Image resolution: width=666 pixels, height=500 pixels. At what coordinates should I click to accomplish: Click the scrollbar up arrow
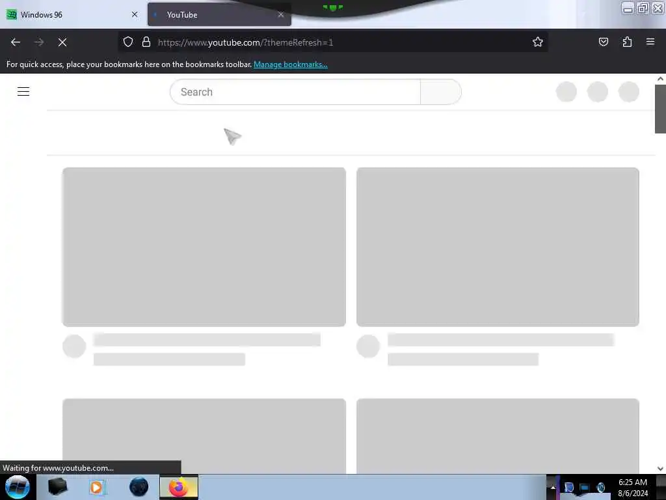tap(660, 79)
